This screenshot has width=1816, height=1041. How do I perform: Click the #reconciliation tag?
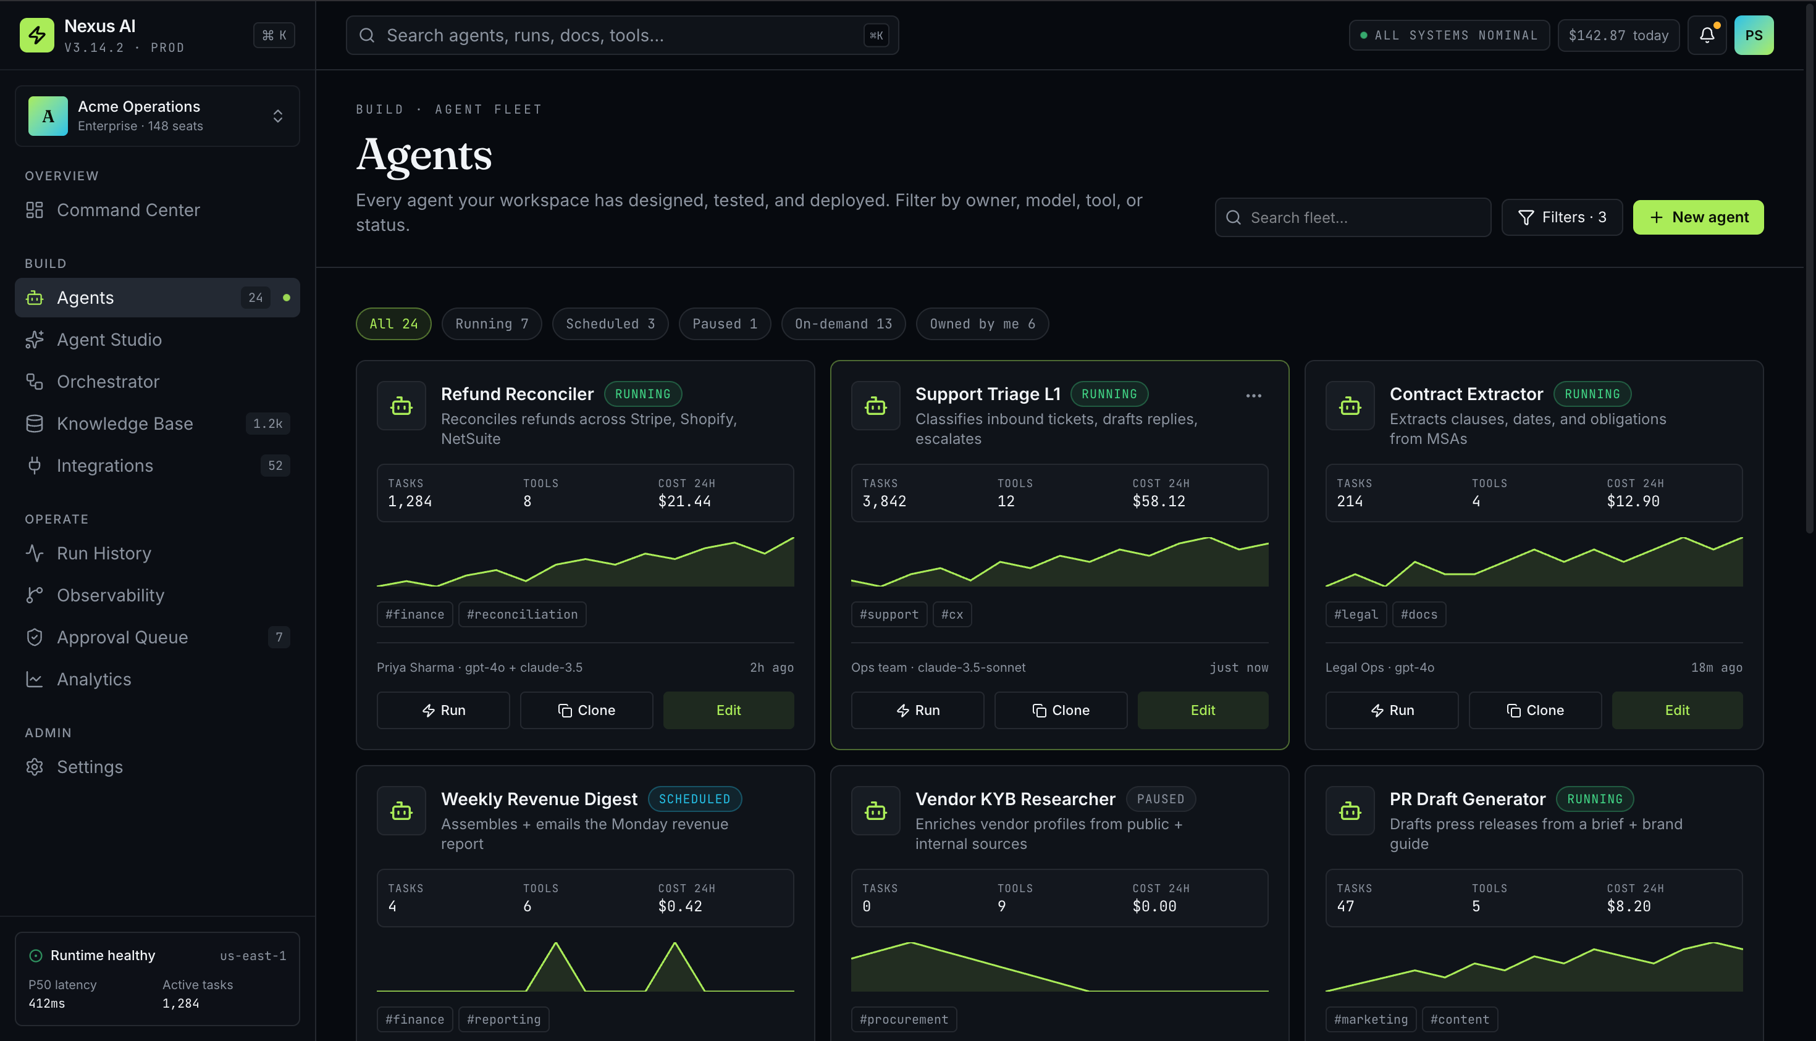coord(522,614)
